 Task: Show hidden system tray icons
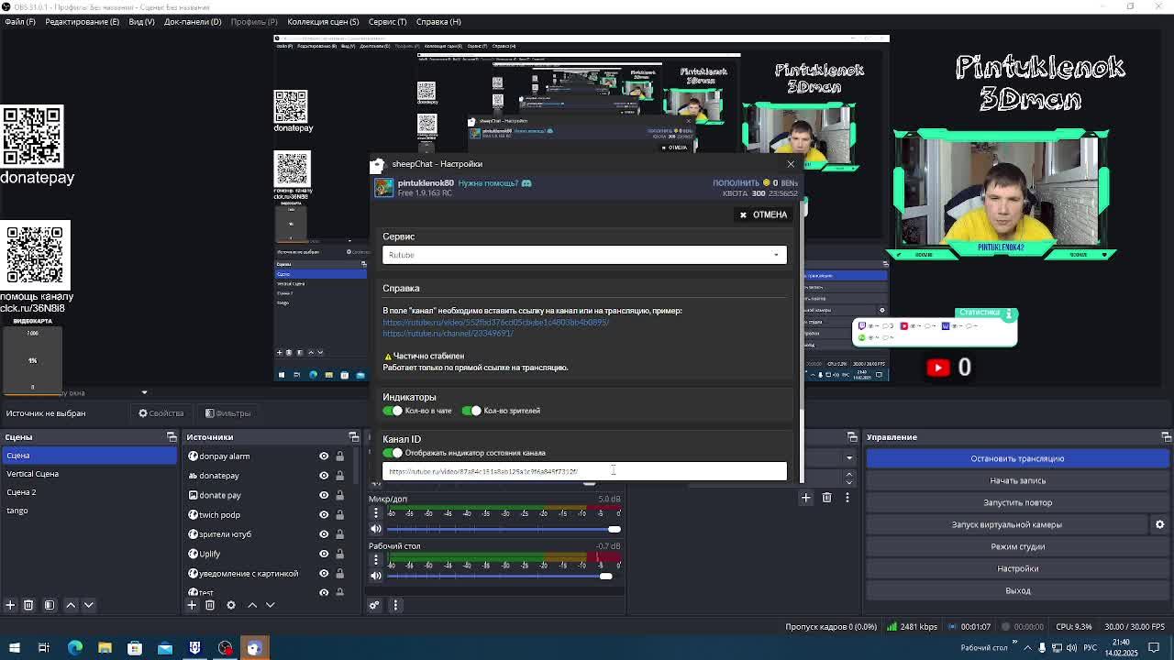[x=1026, y=648]
